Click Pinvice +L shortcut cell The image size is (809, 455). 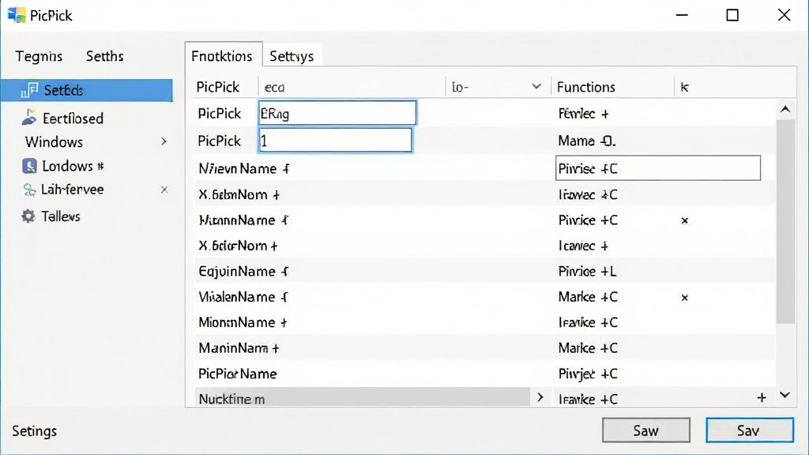(x=587, y=272)
